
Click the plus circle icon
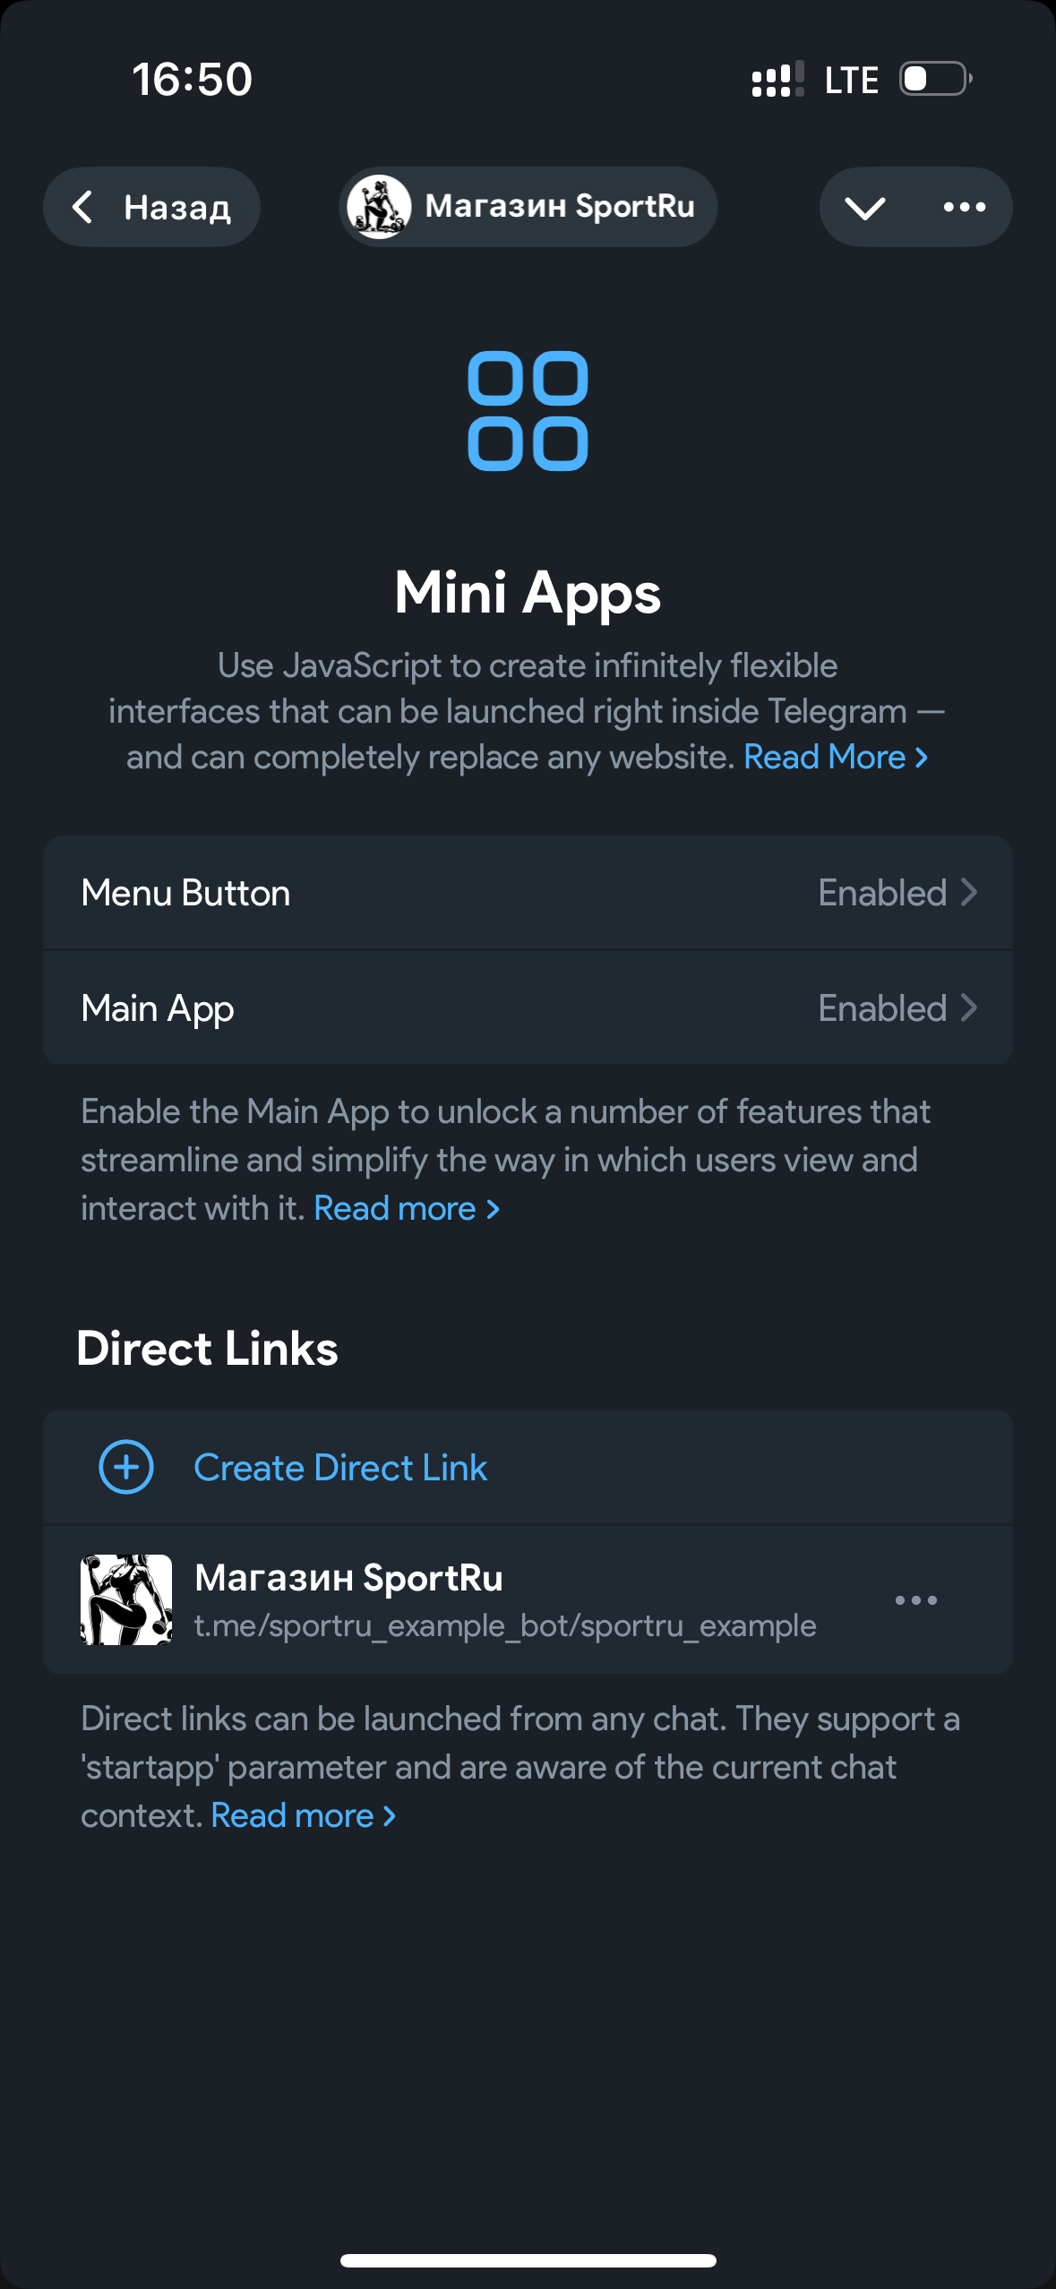(126, 1467)
